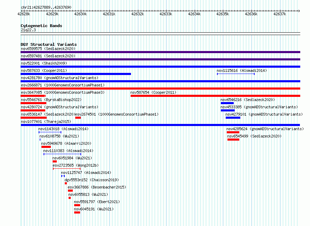The height and width of the screenshot is (226, 310).
Task: Select the esv3647085 1000GenomesConsortiumPhase3 label
Action: click(x=63, y=92)
